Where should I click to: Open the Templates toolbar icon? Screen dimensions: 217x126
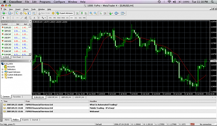click(x=122, y=13)
